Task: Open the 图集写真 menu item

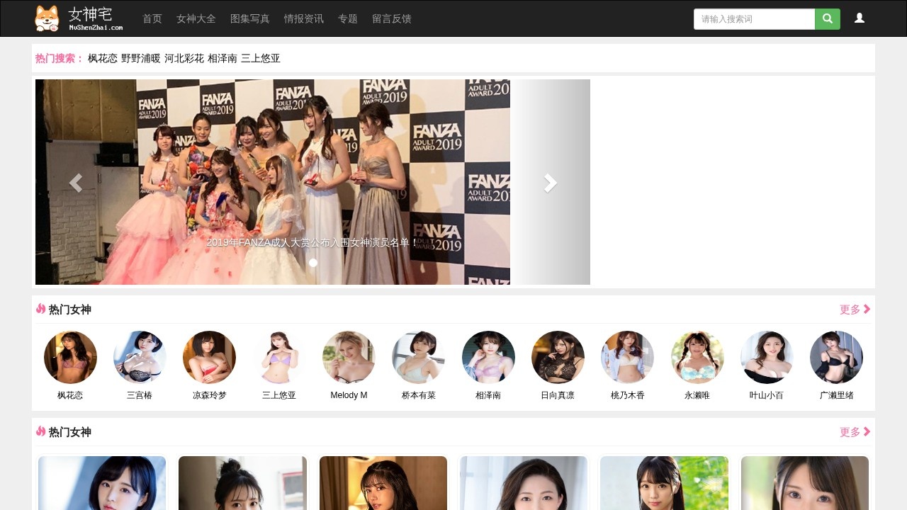Action: (250, 18)
